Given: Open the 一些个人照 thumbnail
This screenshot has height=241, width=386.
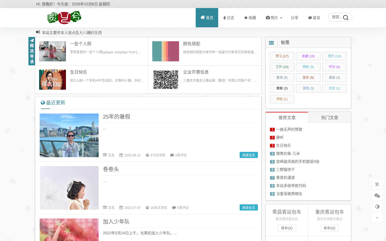Looking at the screenshot, I should [53, 51].
